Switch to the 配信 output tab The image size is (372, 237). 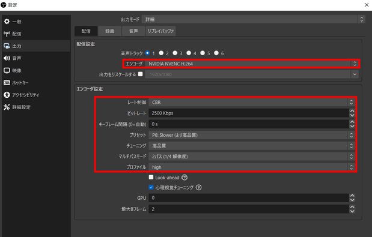coord(86,31)
